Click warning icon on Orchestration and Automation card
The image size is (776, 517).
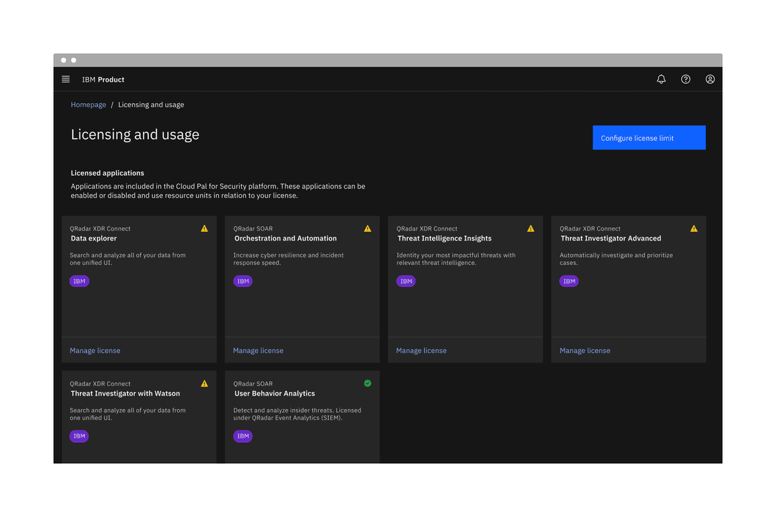click(367, 229)
